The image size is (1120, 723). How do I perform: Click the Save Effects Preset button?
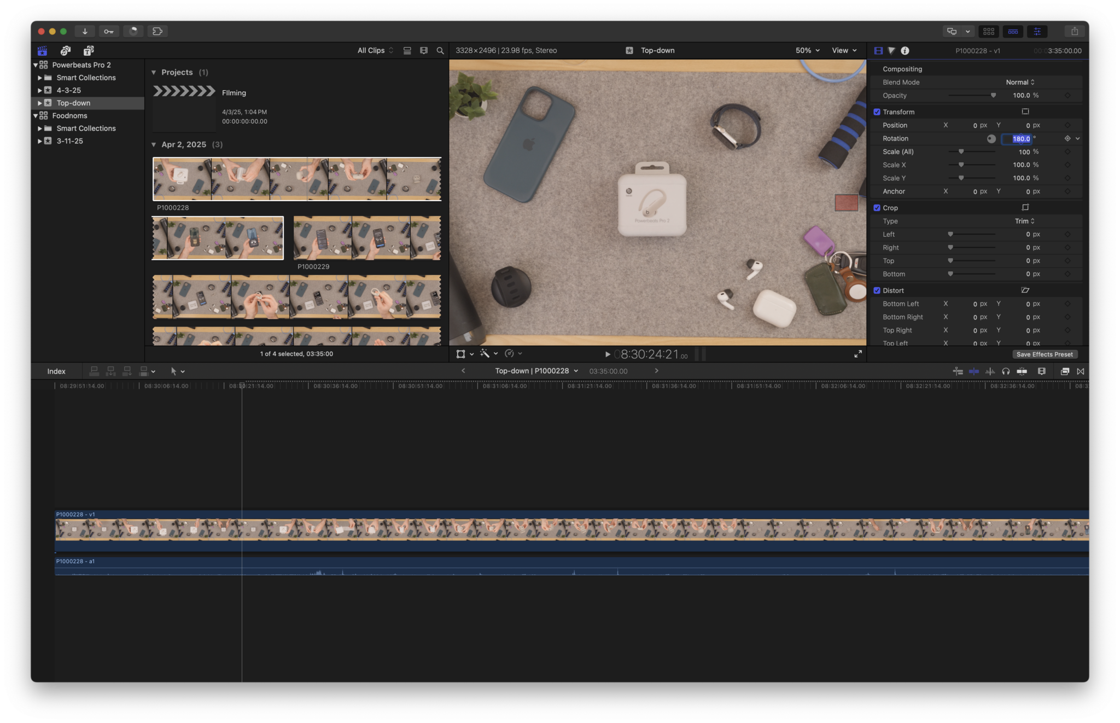(x=1044, y=354)
